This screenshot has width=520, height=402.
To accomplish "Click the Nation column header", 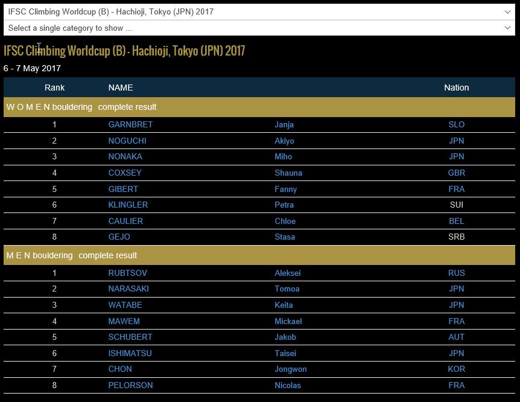I will tap(456, 88).
